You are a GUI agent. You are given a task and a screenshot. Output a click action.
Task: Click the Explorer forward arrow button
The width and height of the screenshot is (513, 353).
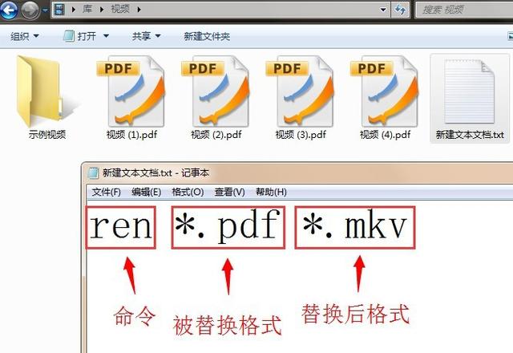pyautogui.click(x=30, y=10)
